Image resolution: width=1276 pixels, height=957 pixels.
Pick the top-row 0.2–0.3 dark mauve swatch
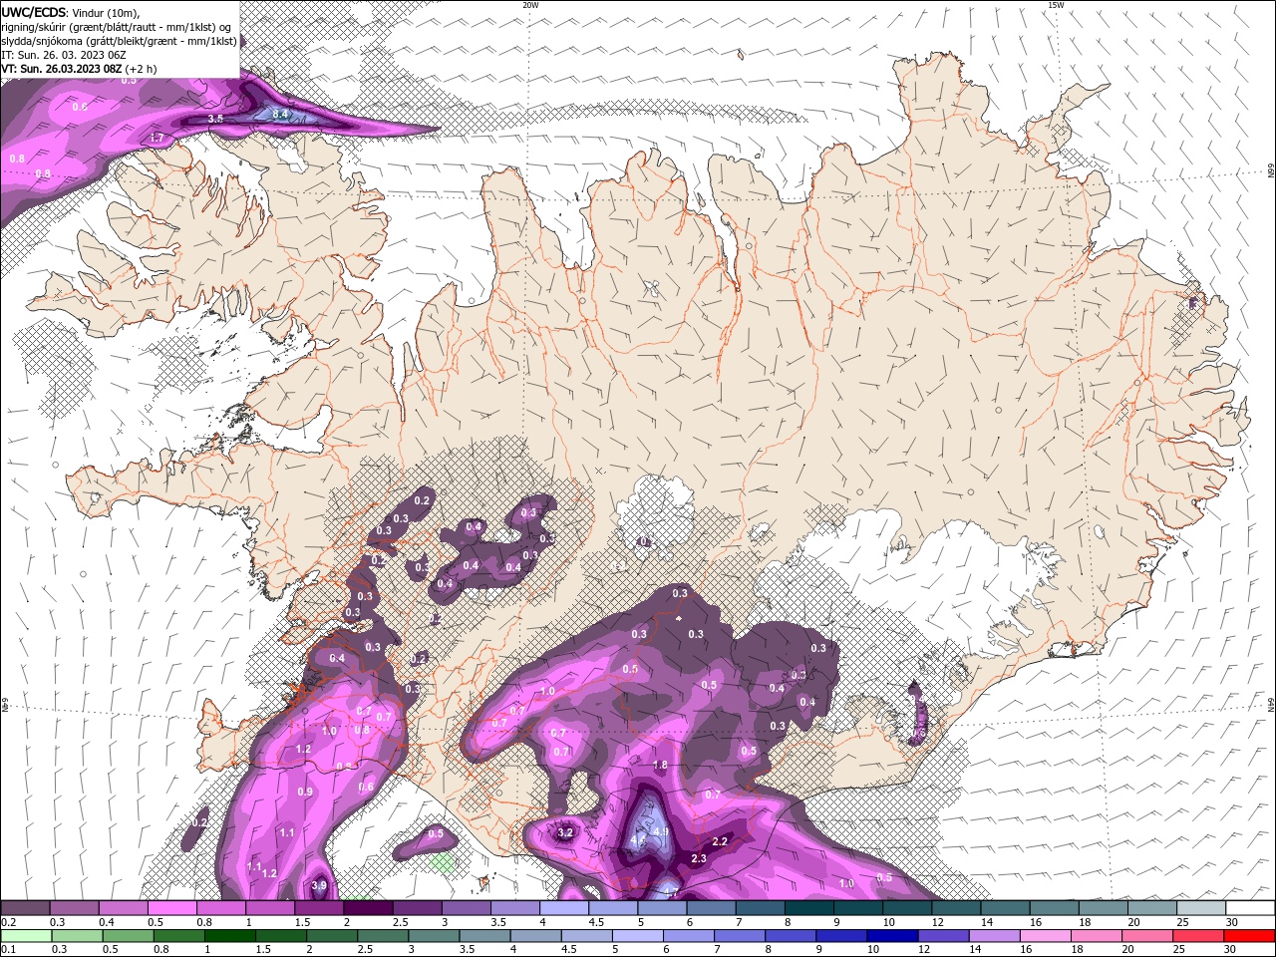click(x=25, y=908)
